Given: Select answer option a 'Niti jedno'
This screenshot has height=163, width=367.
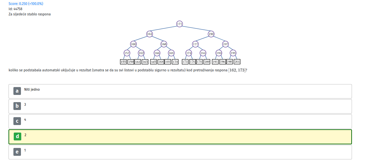Looking at the screenshot, I should pos(180,91).
